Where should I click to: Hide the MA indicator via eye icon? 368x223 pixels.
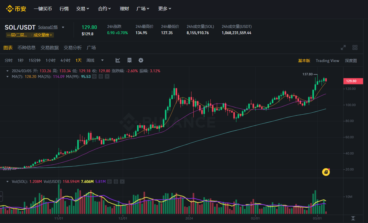(x=95, y=77)
